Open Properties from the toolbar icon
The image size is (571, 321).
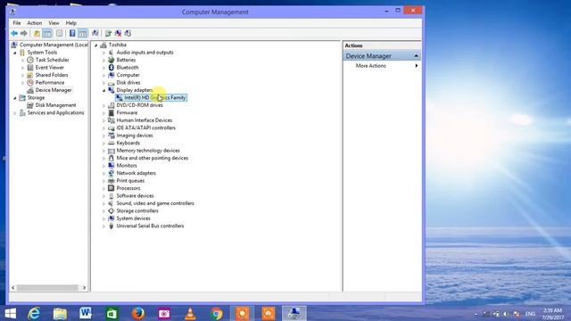click(x=60, y=34)
